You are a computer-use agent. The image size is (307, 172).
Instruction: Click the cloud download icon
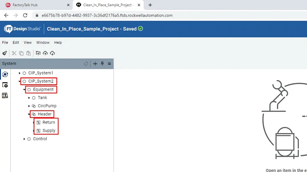point(52,53)
